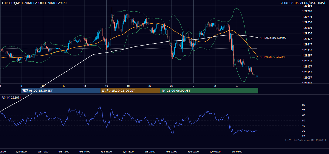Click price level 1.29117 on the axis

[x=307, y=72]
